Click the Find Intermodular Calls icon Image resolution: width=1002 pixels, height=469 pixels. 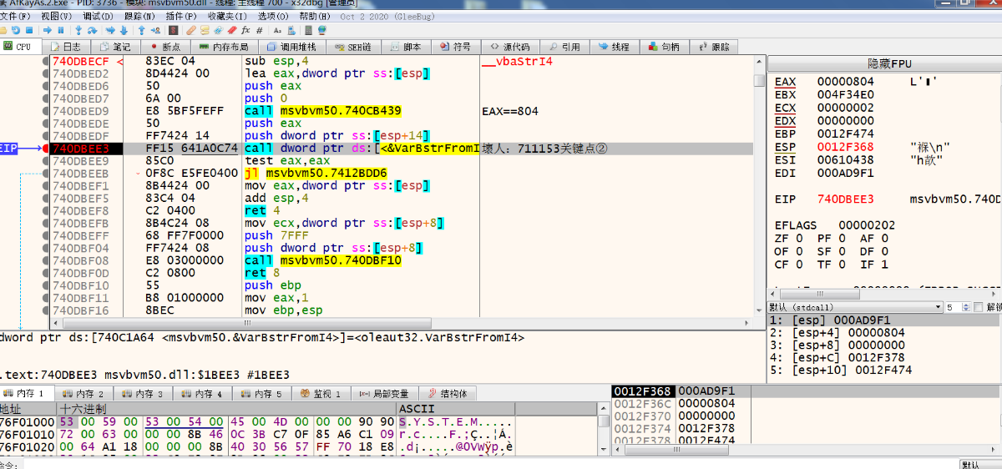[291, 30]
